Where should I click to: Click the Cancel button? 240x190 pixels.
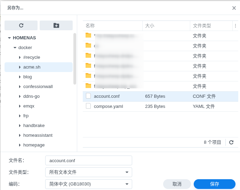pos(177,184)
